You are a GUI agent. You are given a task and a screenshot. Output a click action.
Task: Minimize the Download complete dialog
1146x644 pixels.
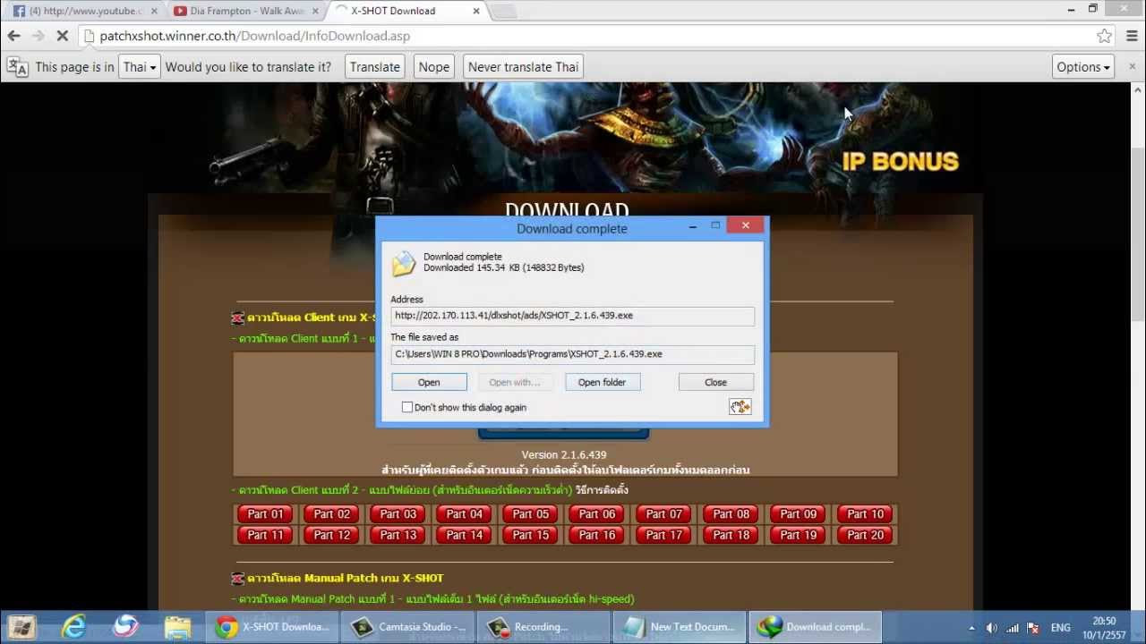click(x=692, y=226)
